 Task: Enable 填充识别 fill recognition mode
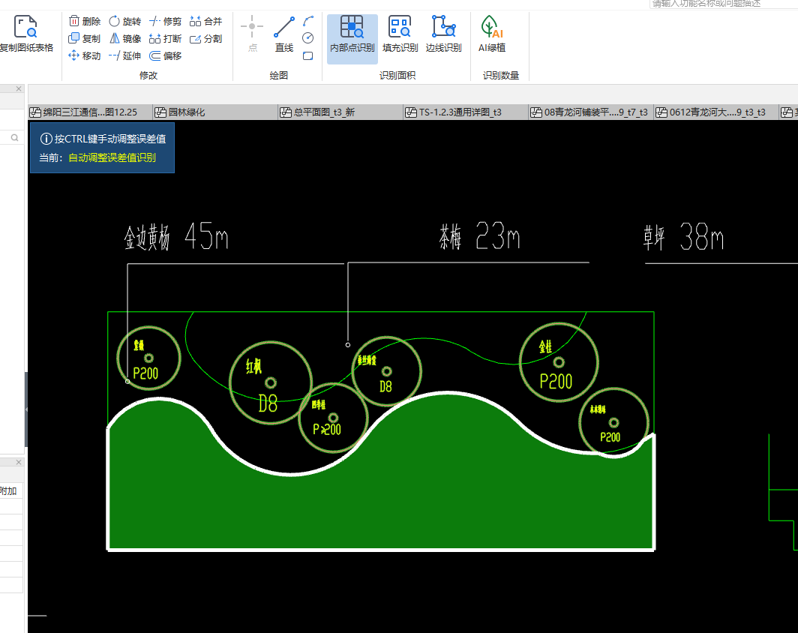pyautogui.click(x=400, y=34)
